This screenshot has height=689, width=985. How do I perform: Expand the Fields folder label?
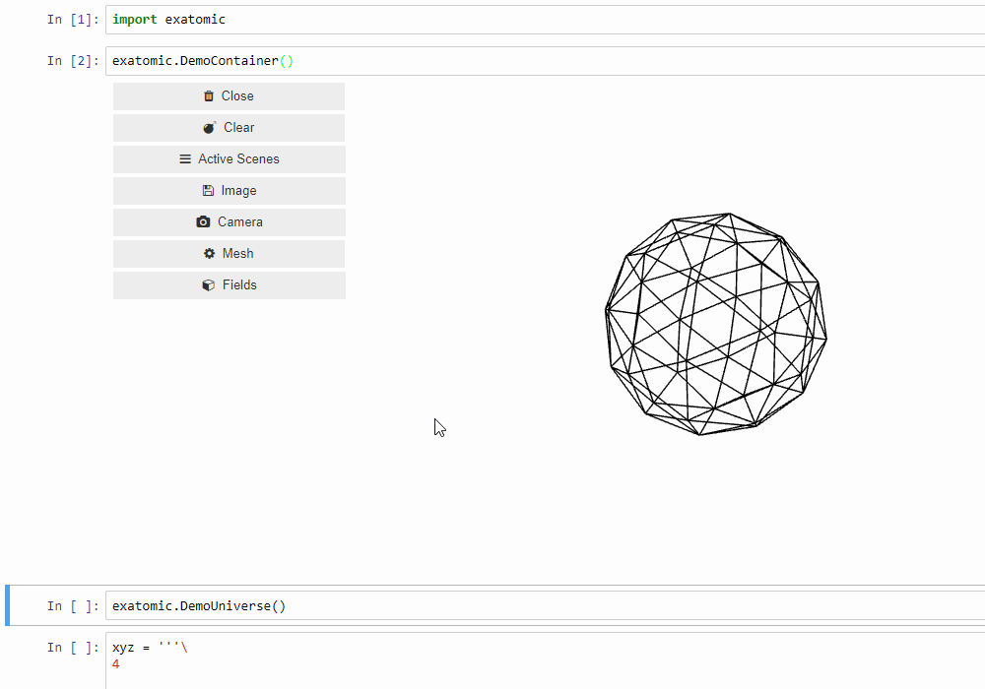(239, 284)
